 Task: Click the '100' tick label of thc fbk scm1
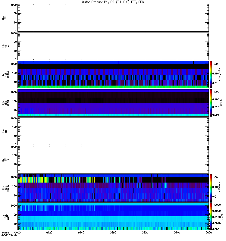(14, 215)
